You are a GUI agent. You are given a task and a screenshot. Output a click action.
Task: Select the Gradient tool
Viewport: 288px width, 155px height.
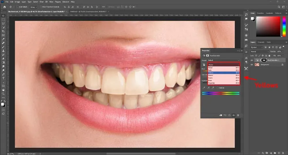pos(3,63)
